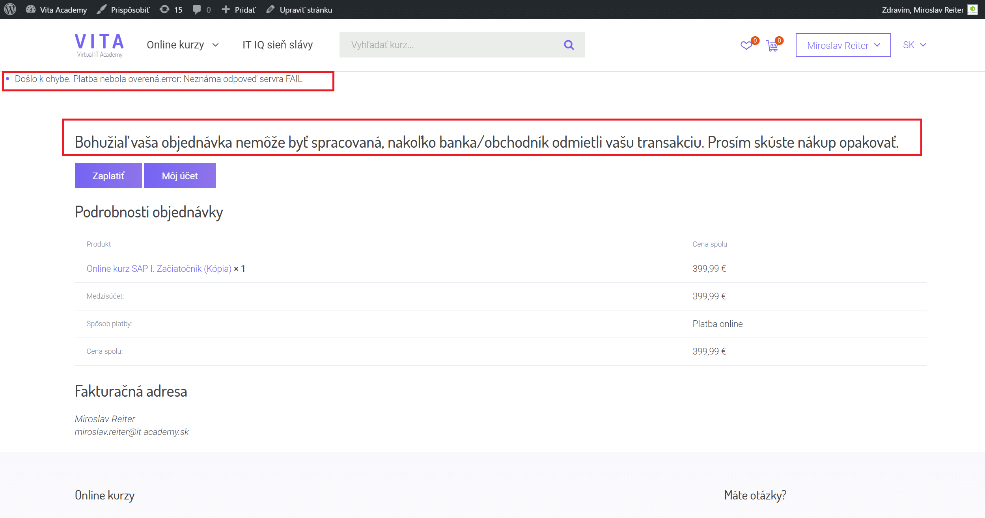Click the Produkt column header
This screenshot has width=985, height=518.
[99, 244]
